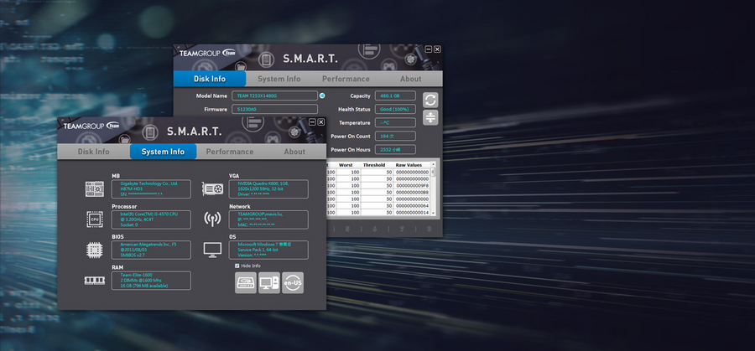Uncheck the Hide Info checkbox
The image size is (755, 351).
click(237, 266)
